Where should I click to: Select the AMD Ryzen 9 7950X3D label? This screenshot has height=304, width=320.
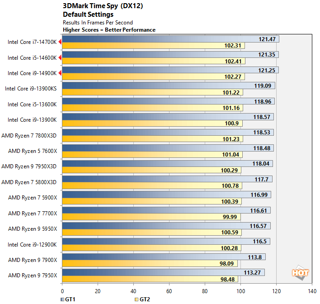point(29,166)
